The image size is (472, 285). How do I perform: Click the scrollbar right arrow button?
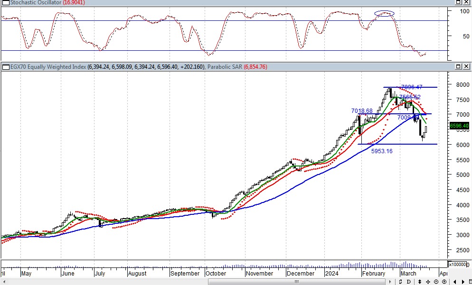point(390,282)
